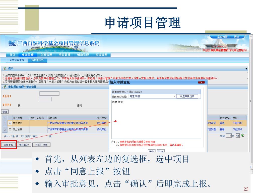Switch to the 审核申报书 tab
257x193 pixels.
tap(38, 60)
